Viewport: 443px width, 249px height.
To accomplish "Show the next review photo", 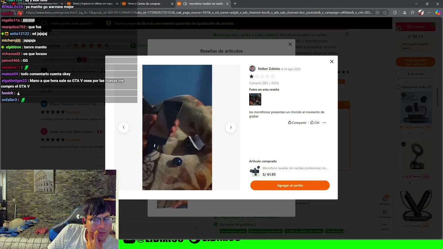I will pyautogui.click(x=230, y=127).
